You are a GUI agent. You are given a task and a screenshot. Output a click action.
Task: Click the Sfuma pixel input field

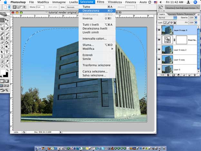40,7
